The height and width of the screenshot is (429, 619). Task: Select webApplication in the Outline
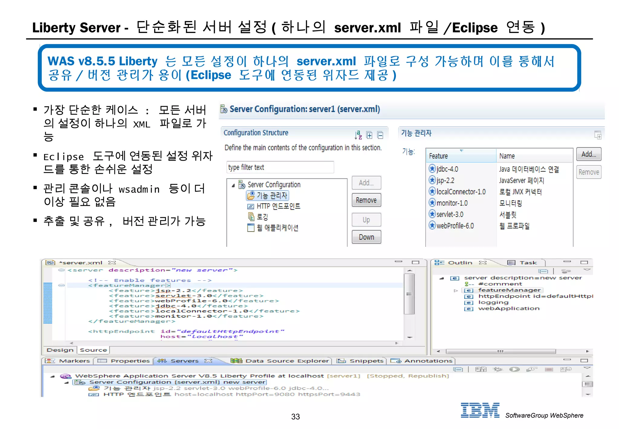click(509, 309)
